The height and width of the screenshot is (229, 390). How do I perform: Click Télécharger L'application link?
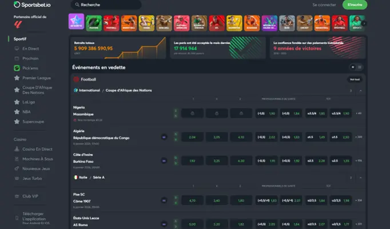[34, 216]
